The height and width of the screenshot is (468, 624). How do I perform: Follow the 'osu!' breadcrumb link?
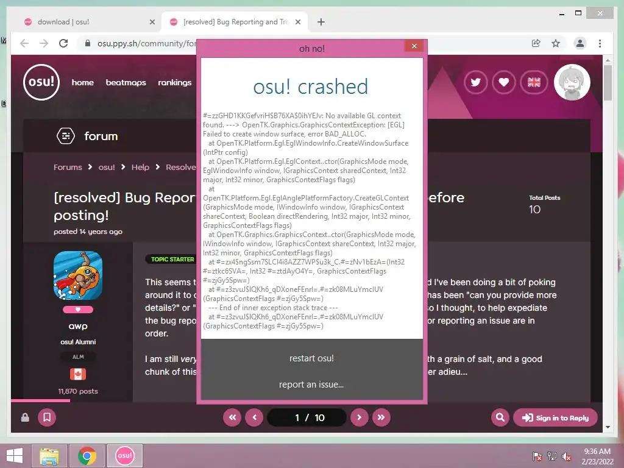pos(107,167)
